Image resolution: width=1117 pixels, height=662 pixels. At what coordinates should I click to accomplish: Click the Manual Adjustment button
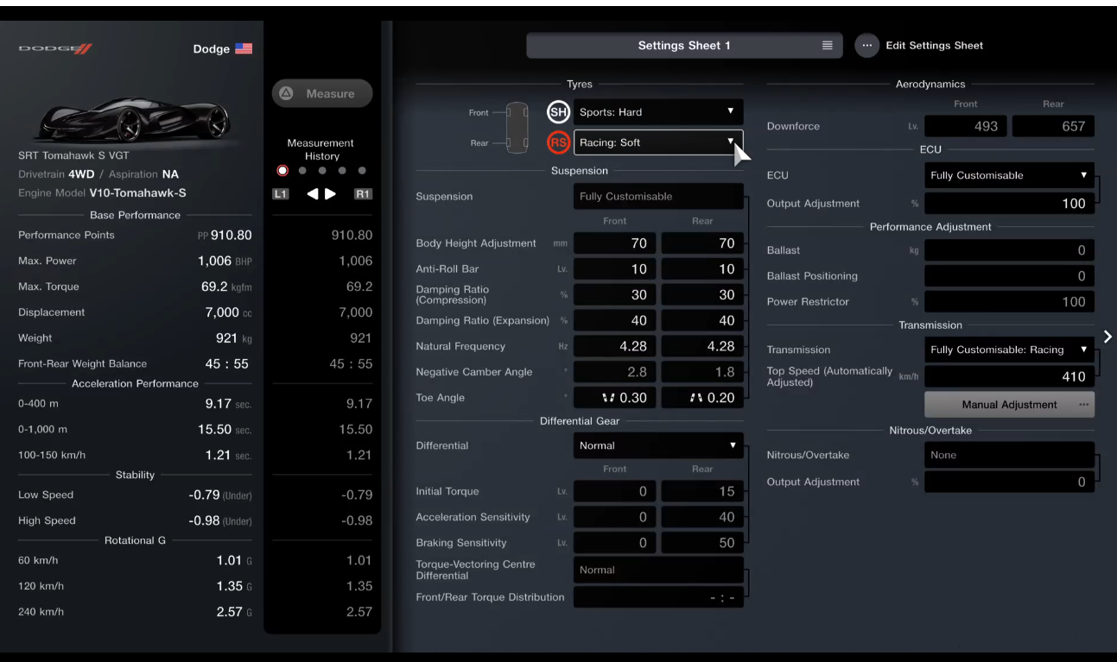point(1008,405)
